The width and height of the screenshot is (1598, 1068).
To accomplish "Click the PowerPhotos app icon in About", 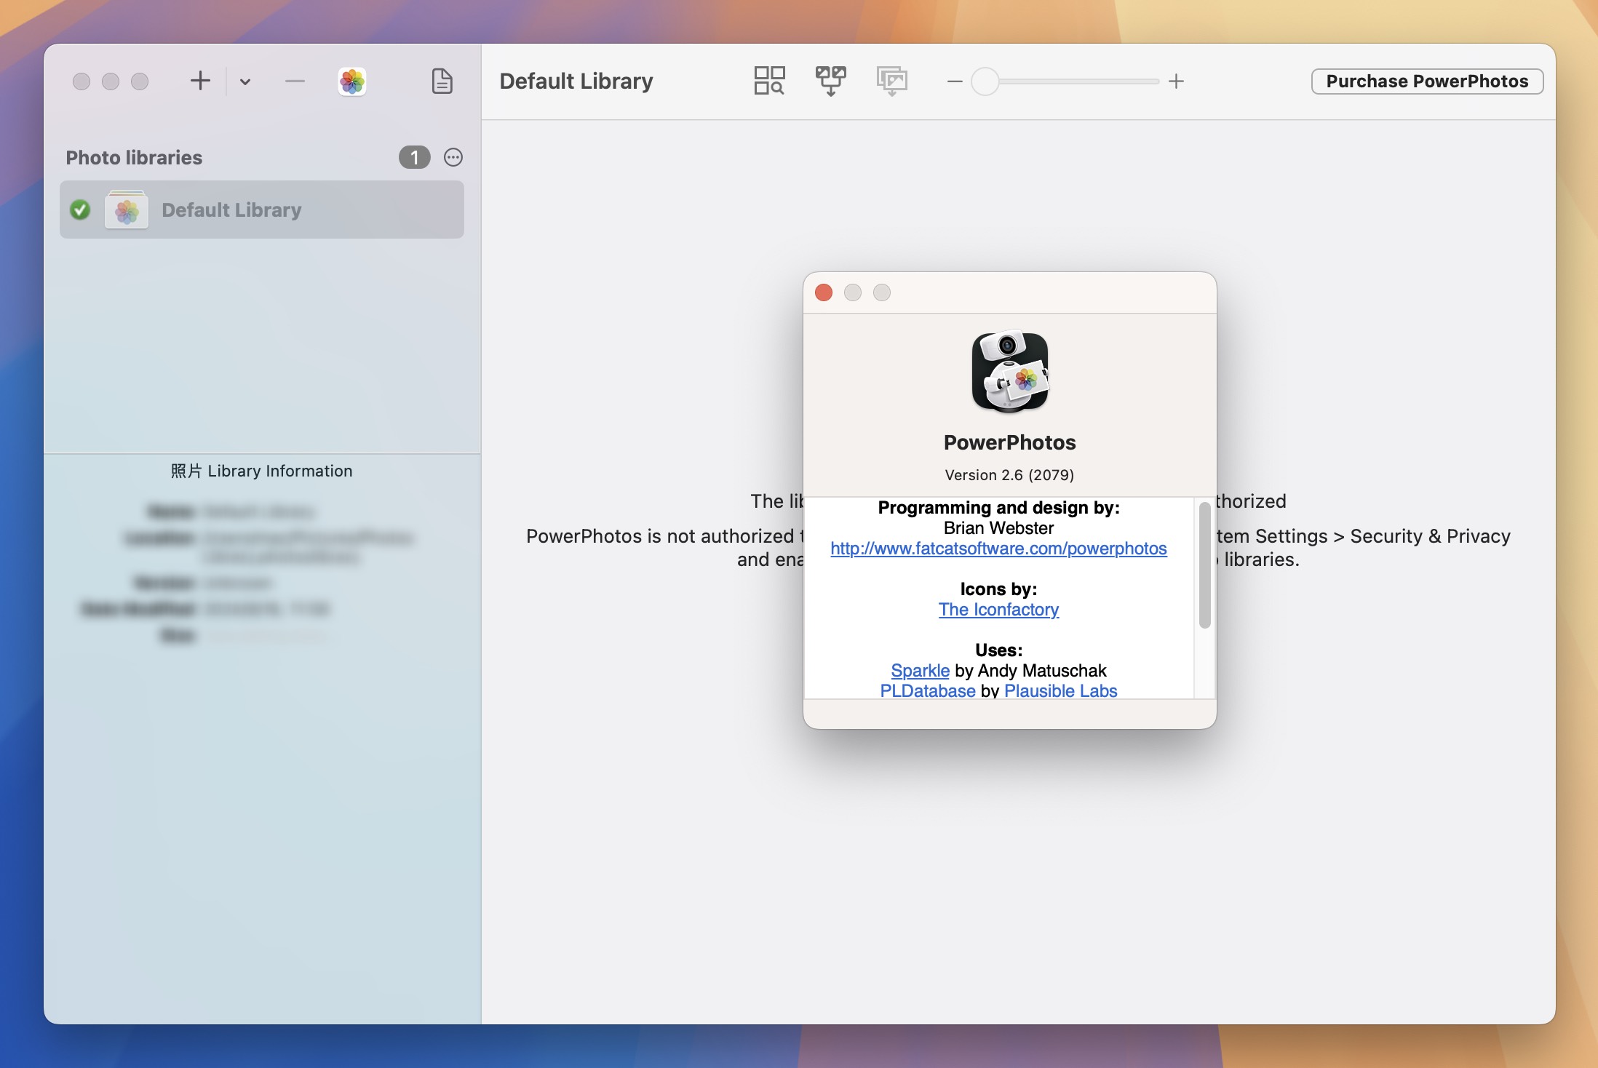I will point(1010,372).
